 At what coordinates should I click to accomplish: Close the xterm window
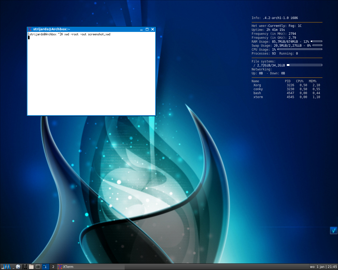tap(153, 29)
